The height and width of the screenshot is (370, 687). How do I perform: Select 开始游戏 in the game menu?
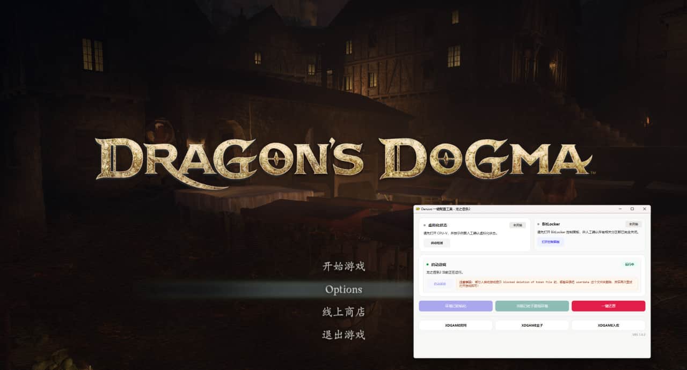point(343,267)
